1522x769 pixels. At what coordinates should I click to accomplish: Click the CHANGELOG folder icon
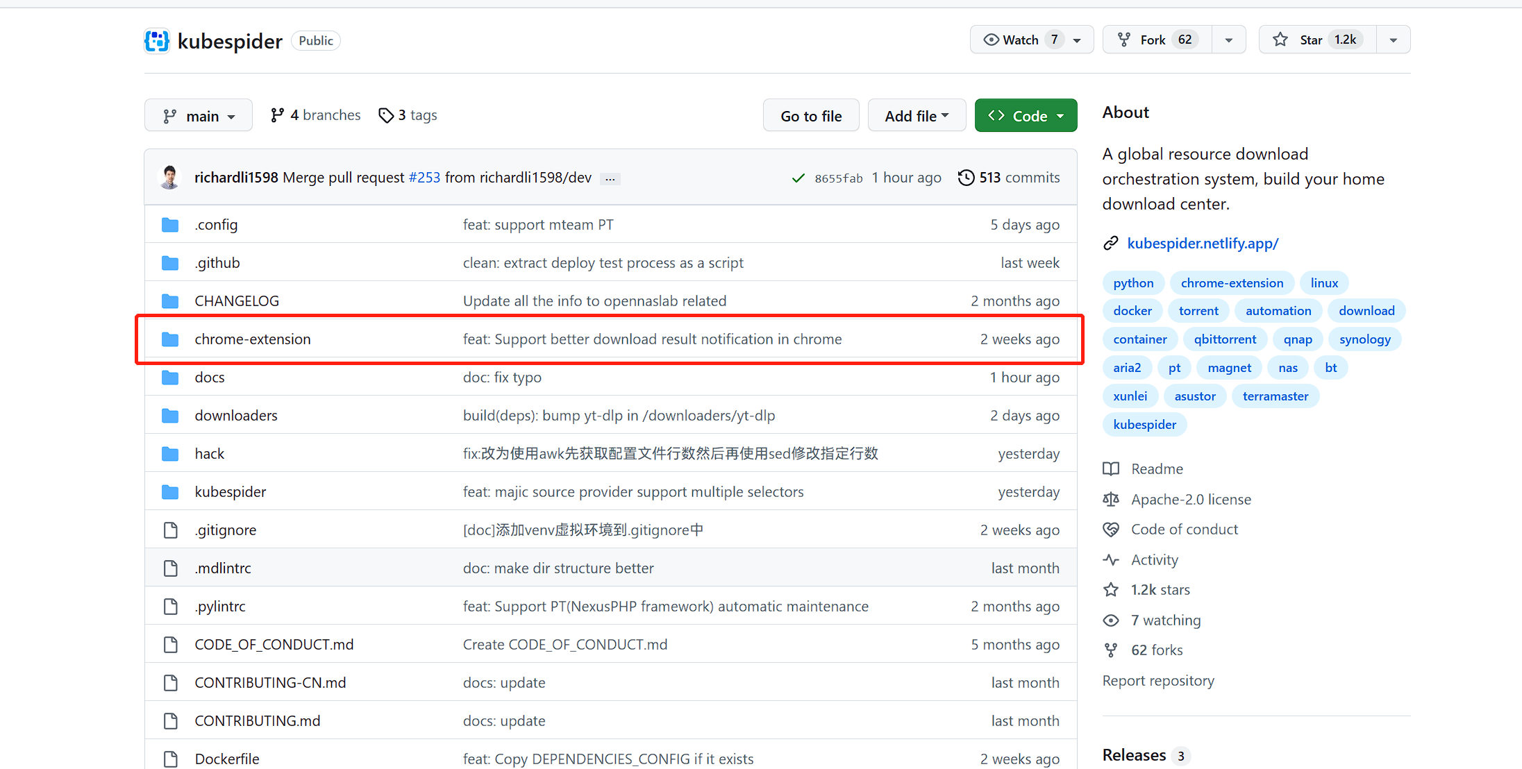(170, 301)
